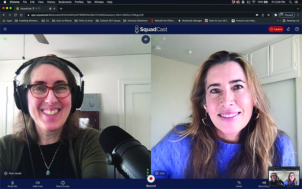302x189 pixels.
Task: Open the SquadCast hamburger menu
Action: [5, 29]
